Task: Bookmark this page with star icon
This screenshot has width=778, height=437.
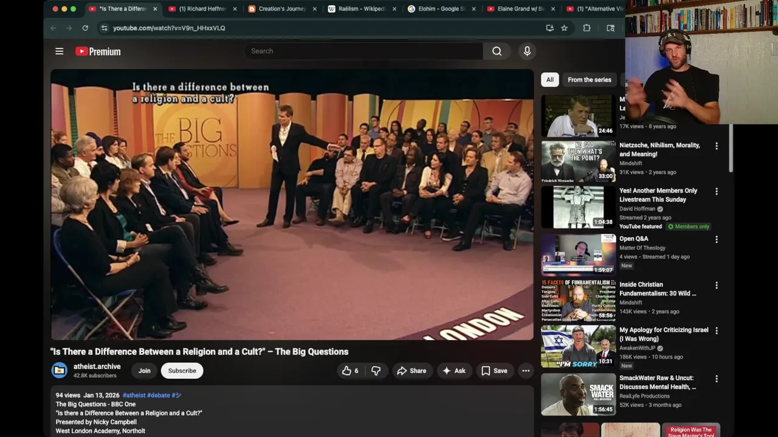Action: click(x=564, y=28)
